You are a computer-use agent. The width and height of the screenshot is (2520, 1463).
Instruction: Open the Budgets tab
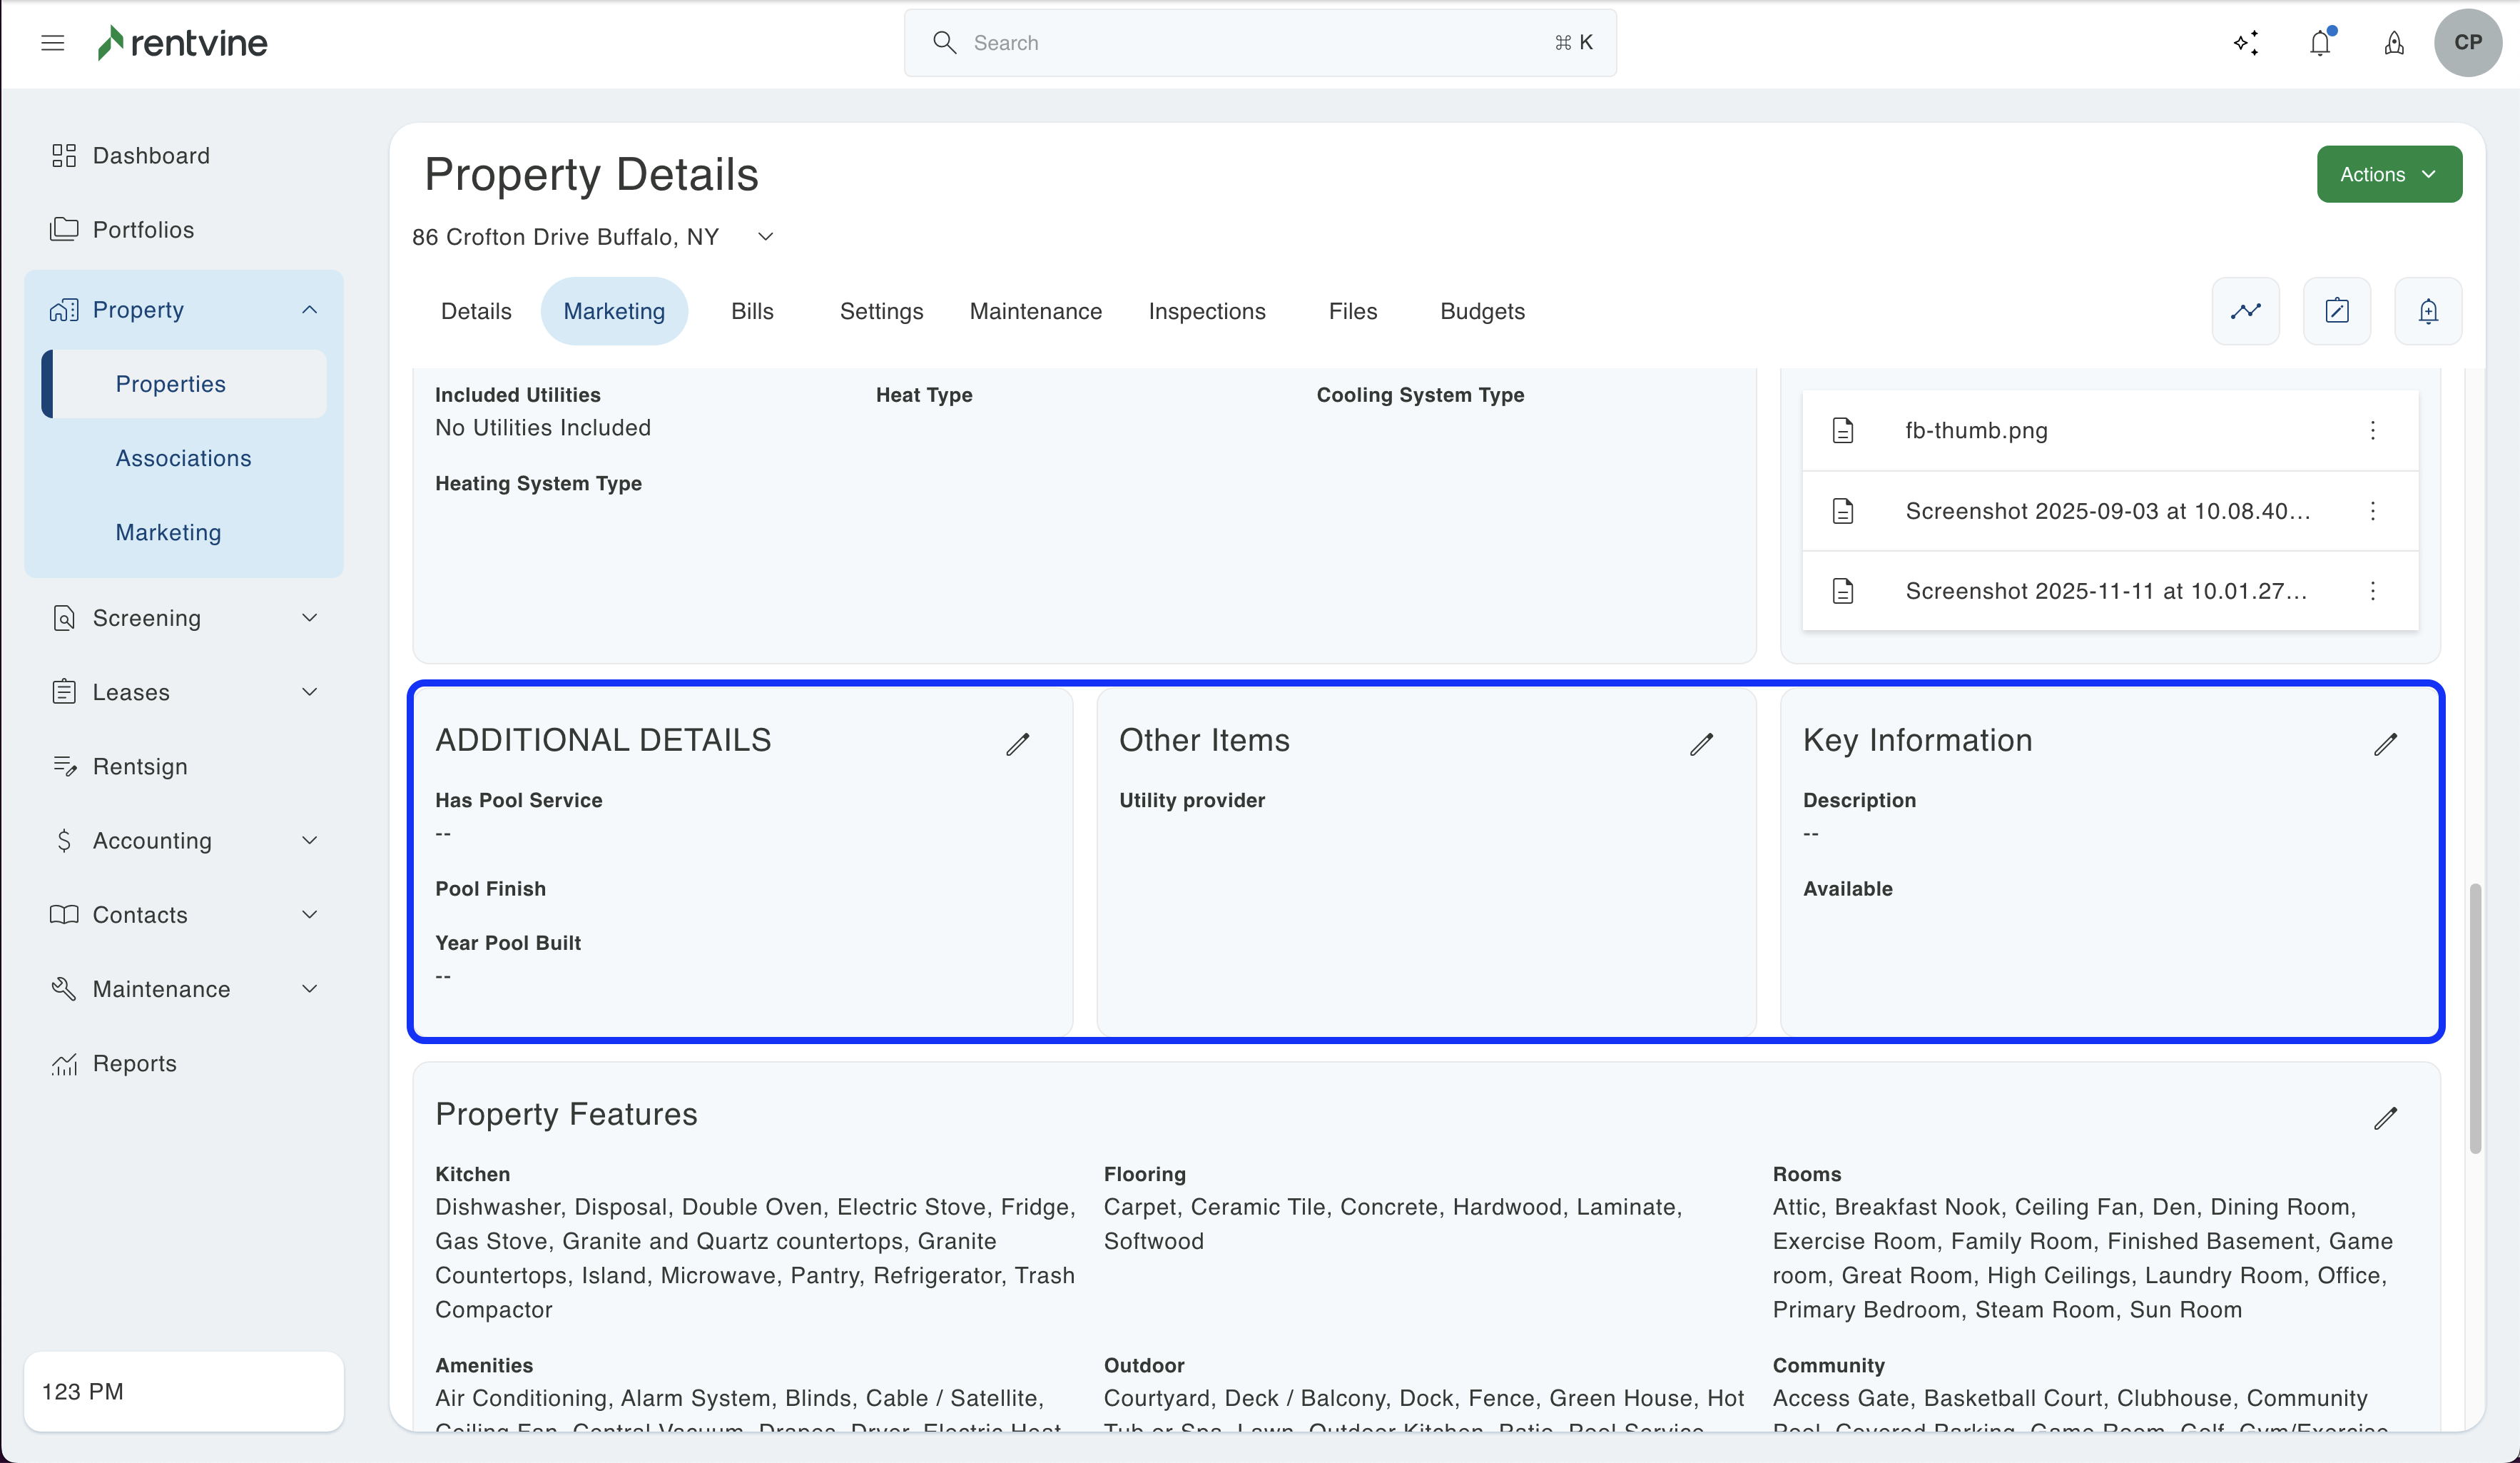click(x=1482, y=311)
